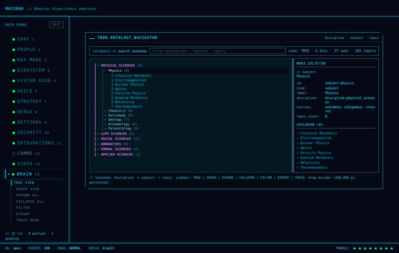Image resolution: width=399 pixels, height=253 pixels.
Task: Click the root@max3 search_taxonomy prompt
Action: [119, 51]
